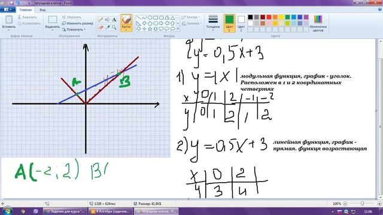Image resolution: width=383 pixels, height=215 pixels.
Task: Pick the red color swatch
Action: click(x=269, y=17)
